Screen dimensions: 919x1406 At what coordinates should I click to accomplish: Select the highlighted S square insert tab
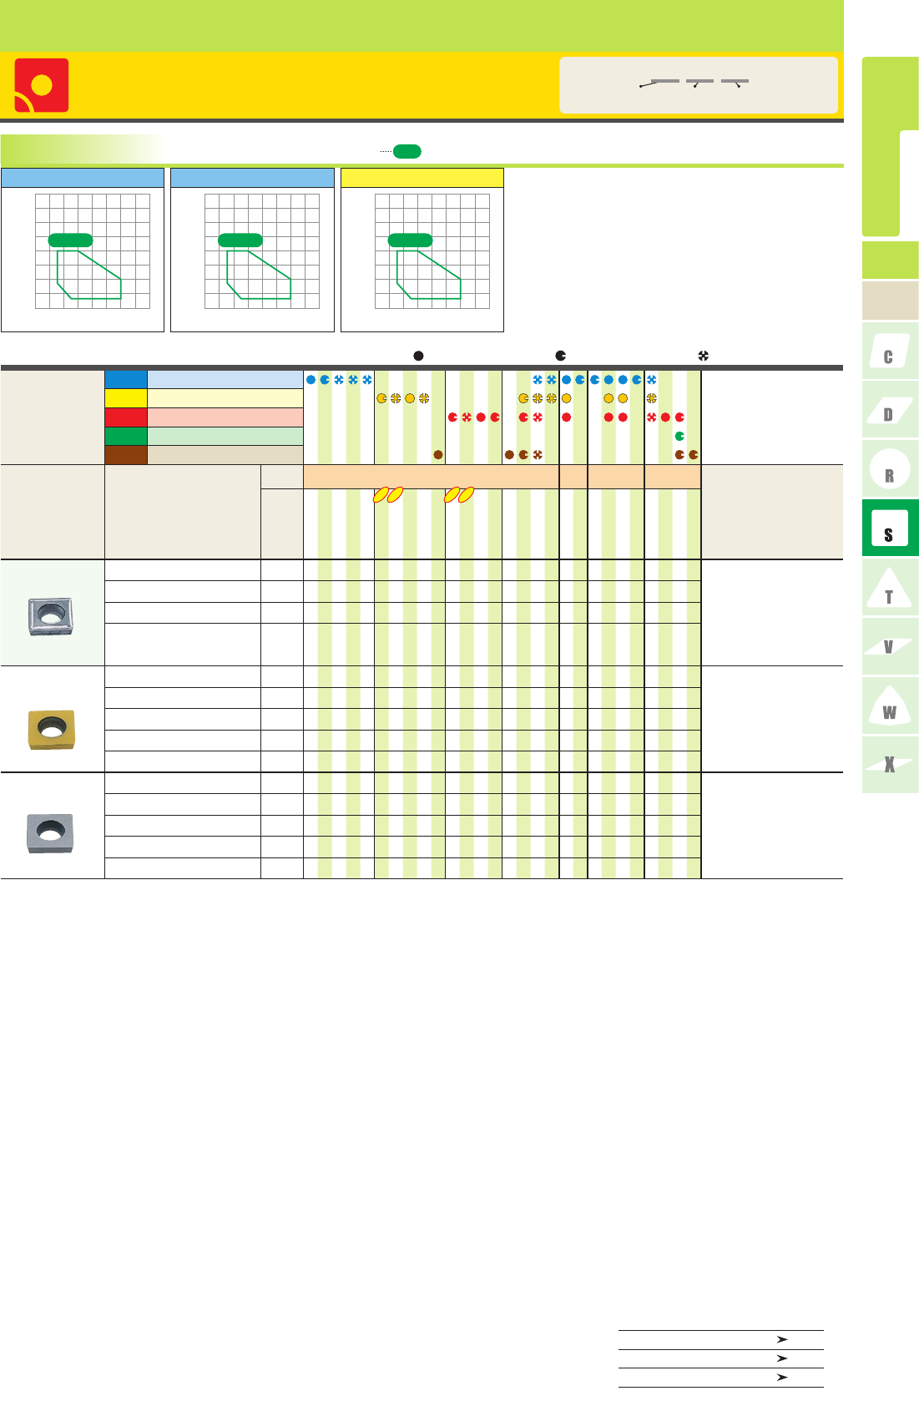[x=890, y=529]
